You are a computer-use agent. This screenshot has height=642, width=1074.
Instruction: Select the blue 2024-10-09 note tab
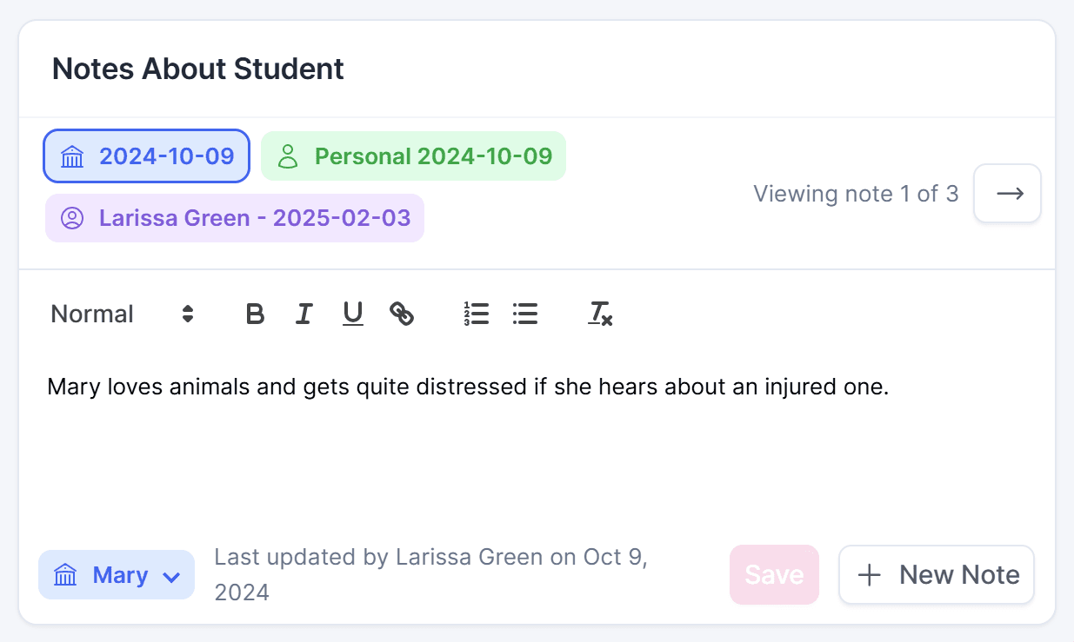click(147, 156)
